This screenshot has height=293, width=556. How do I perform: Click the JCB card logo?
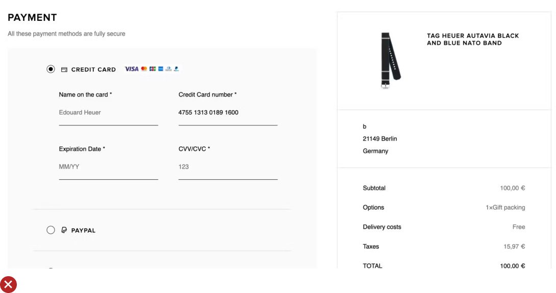pyautogui.click(x=153, y=69)
